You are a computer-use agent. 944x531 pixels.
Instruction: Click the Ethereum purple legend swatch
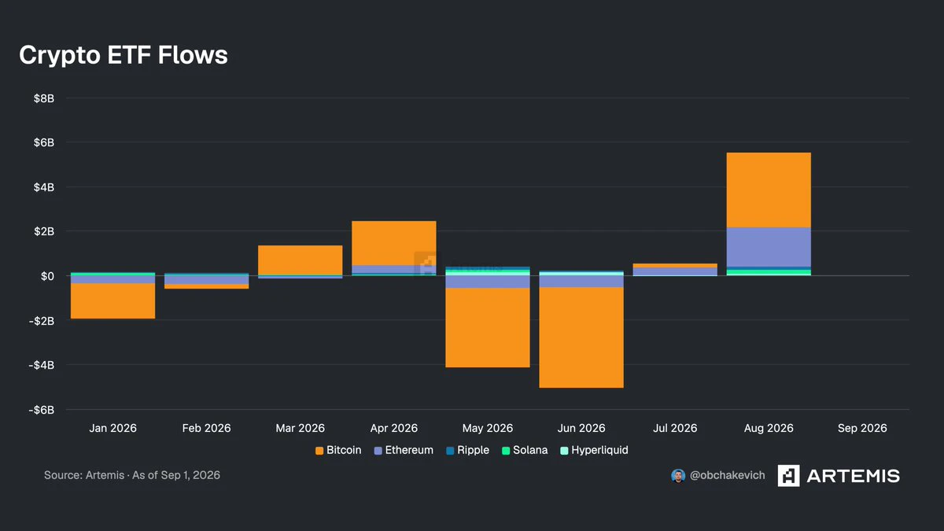[378, 451]
